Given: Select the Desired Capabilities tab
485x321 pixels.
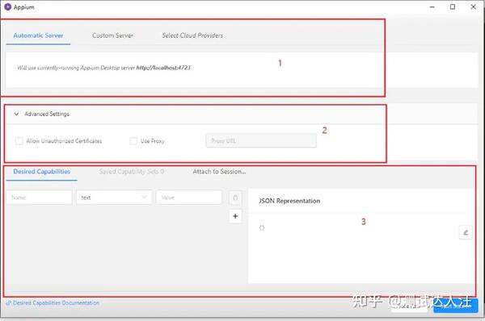Looking at the screenshot, I should (x=42, y=172).
